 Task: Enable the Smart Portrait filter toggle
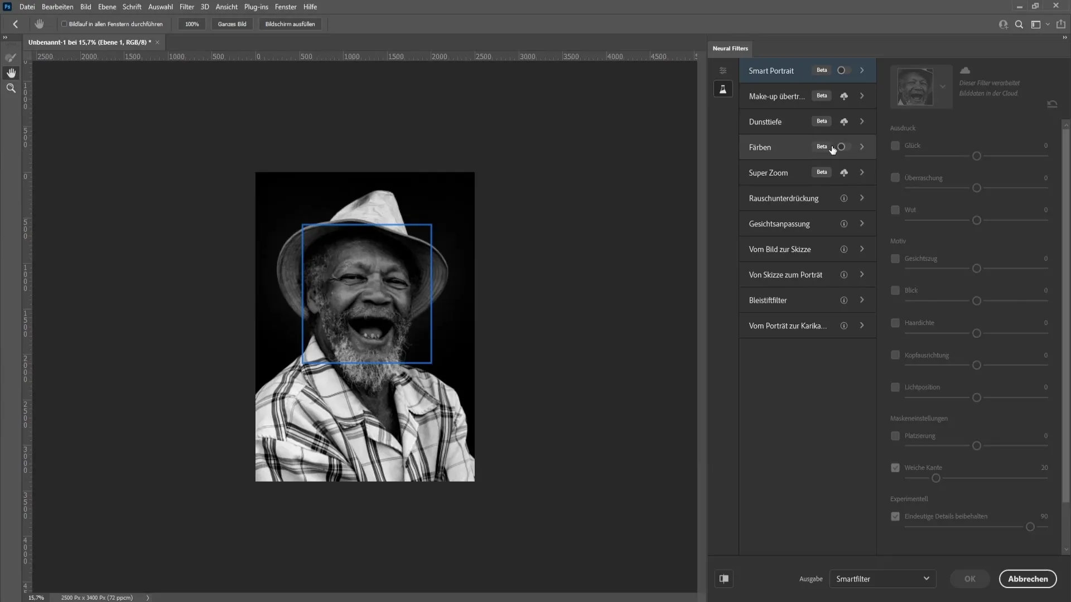pos(843,70)
